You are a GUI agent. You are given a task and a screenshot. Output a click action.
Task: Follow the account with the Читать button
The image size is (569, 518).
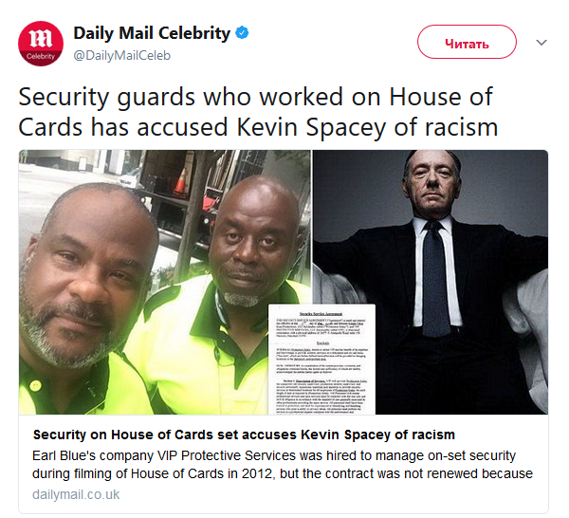pos(467,42)
